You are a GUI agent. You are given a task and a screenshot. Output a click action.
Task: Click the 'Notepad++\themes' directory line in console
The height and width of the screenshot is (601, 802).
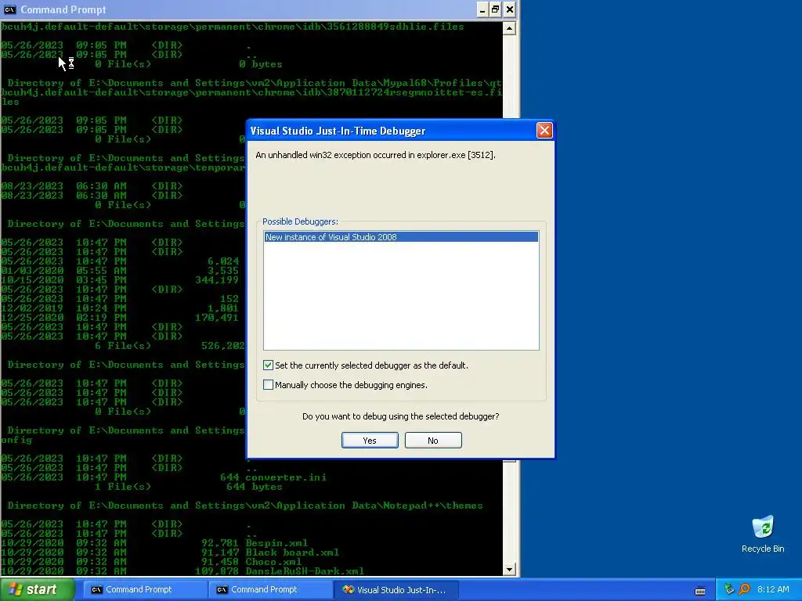pos(245,506)
